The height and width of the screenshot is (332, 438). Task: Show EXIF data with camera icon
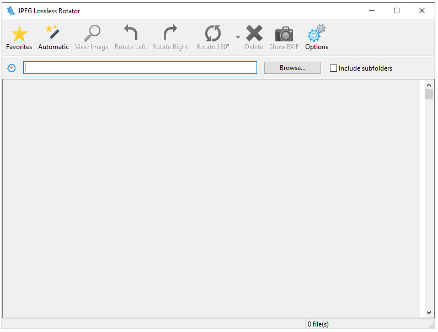[x=284, y=38]
